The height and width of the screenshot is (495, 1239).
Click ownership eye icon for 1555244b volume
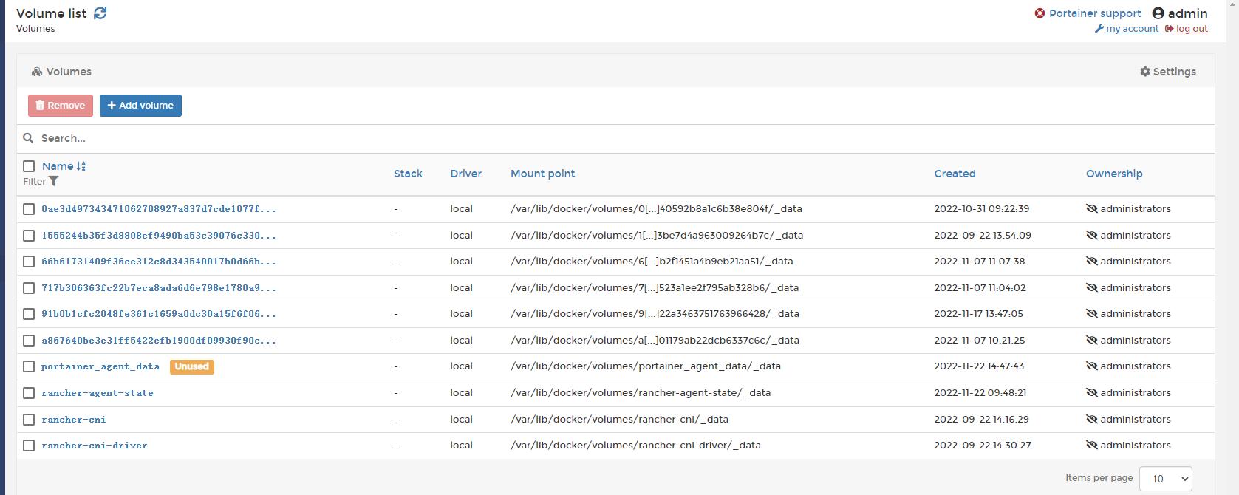tap(1091, 236)
